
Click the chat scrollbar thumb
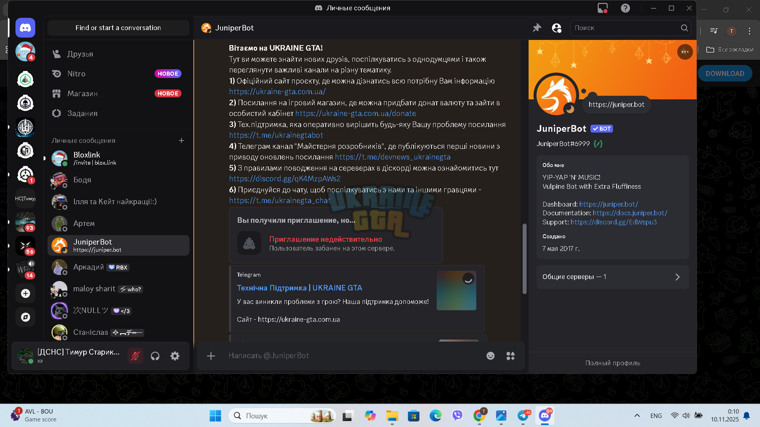tap(525, 259)
